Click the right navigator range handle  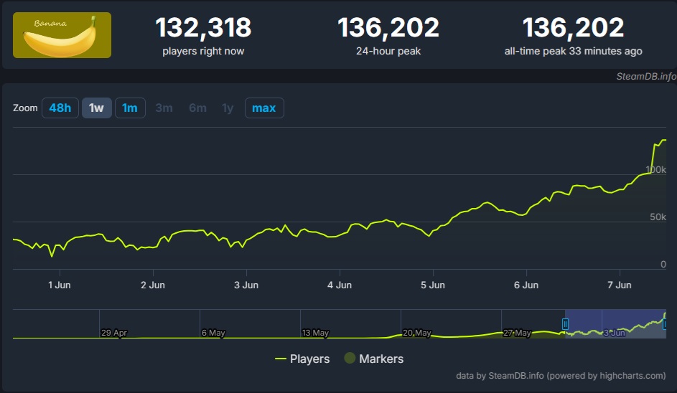(666, 324)
